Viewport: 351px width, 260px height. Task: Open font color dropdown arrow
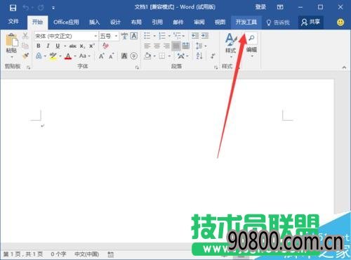click(75, 56)
